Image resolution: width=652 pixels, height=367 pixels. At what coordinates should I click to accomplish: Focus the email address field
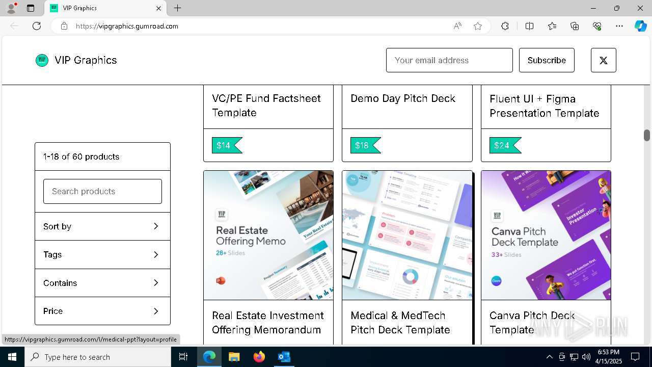[x=449, y=60]
